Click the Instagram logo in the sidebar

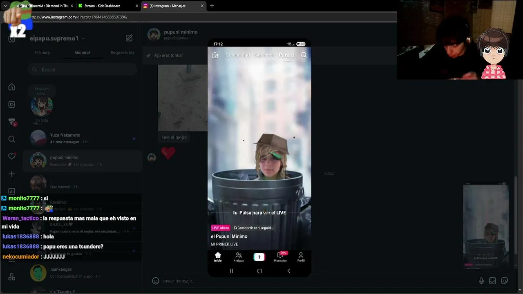(x=12, y=38)
